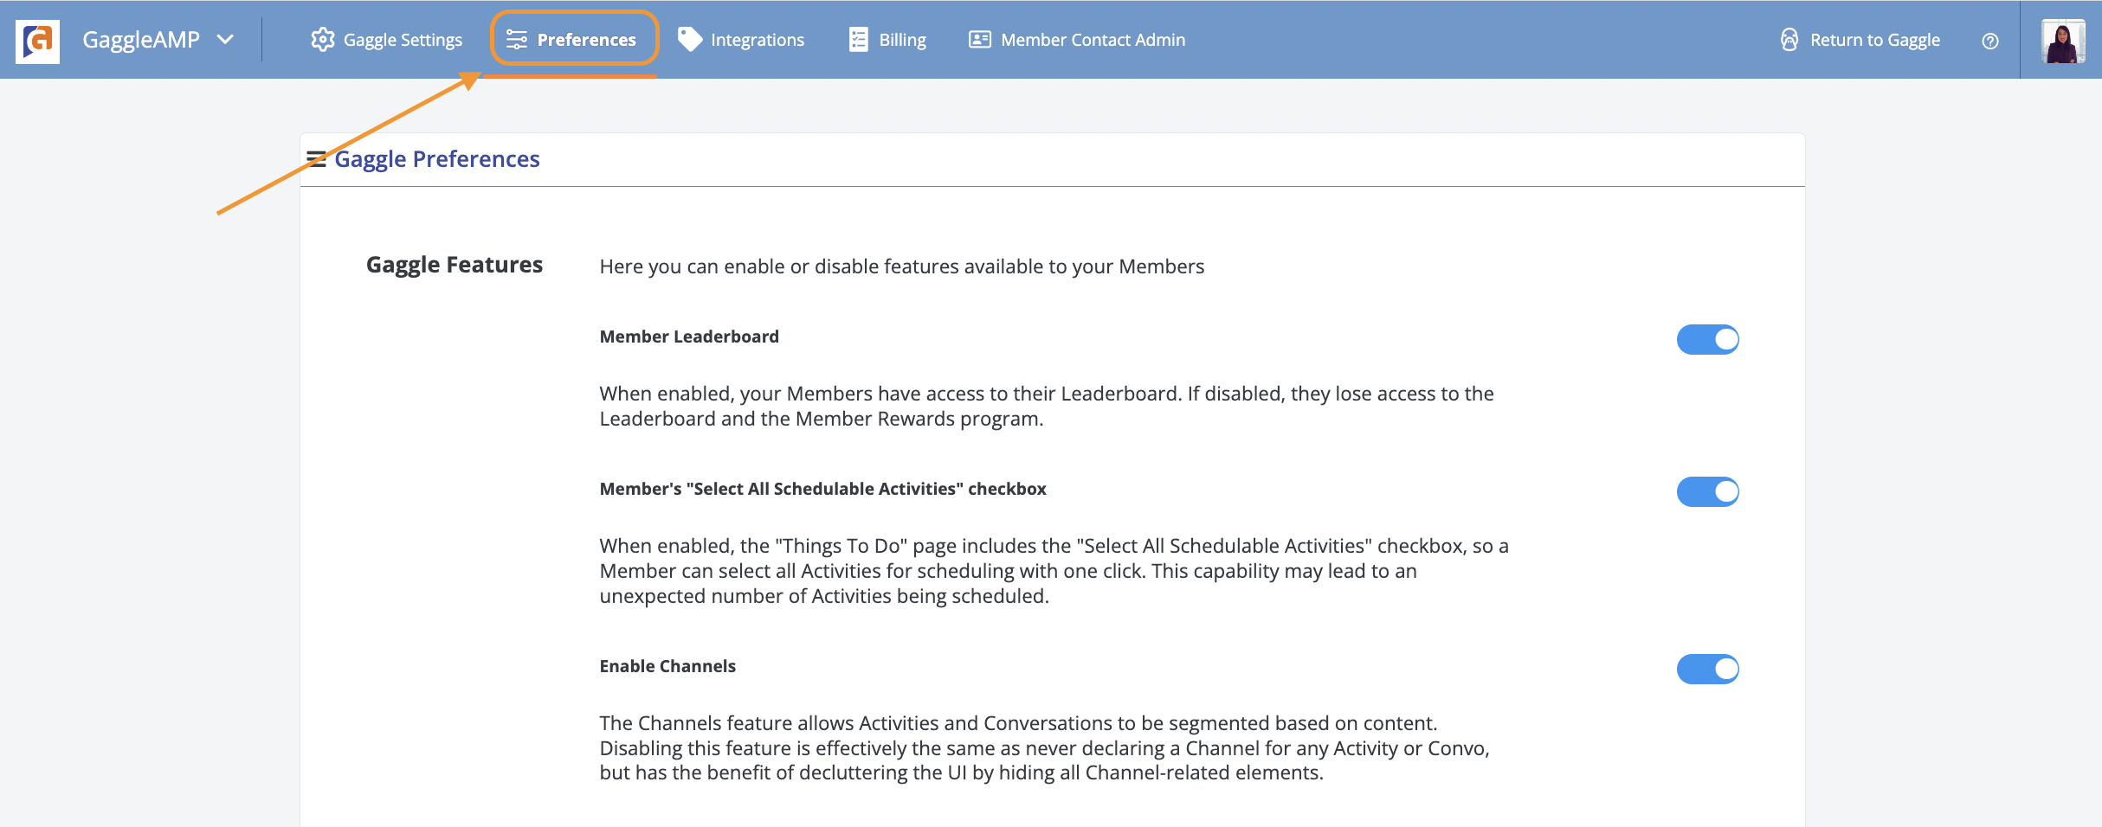Click the Member Contact Admin card icon

(977, 39)
